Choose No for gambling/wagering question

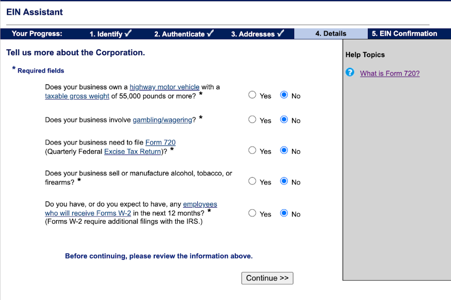[x=284, y=120]
